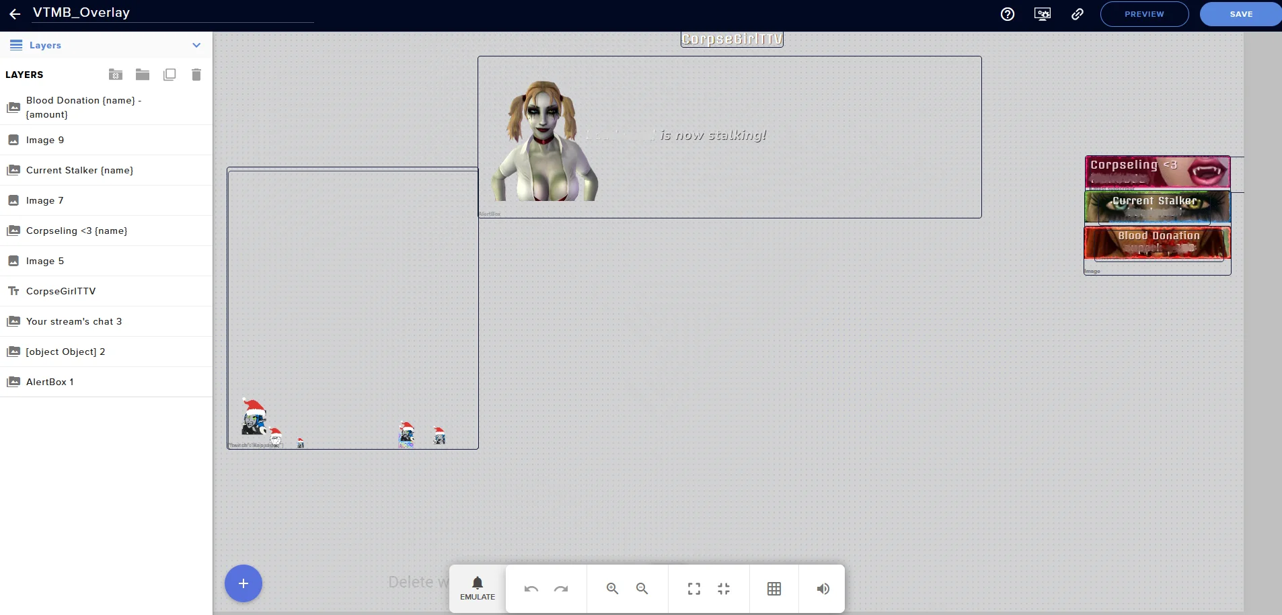Click the CorpseGirlTTV text type icon
1282x615 pixels.
coord(13,291)
